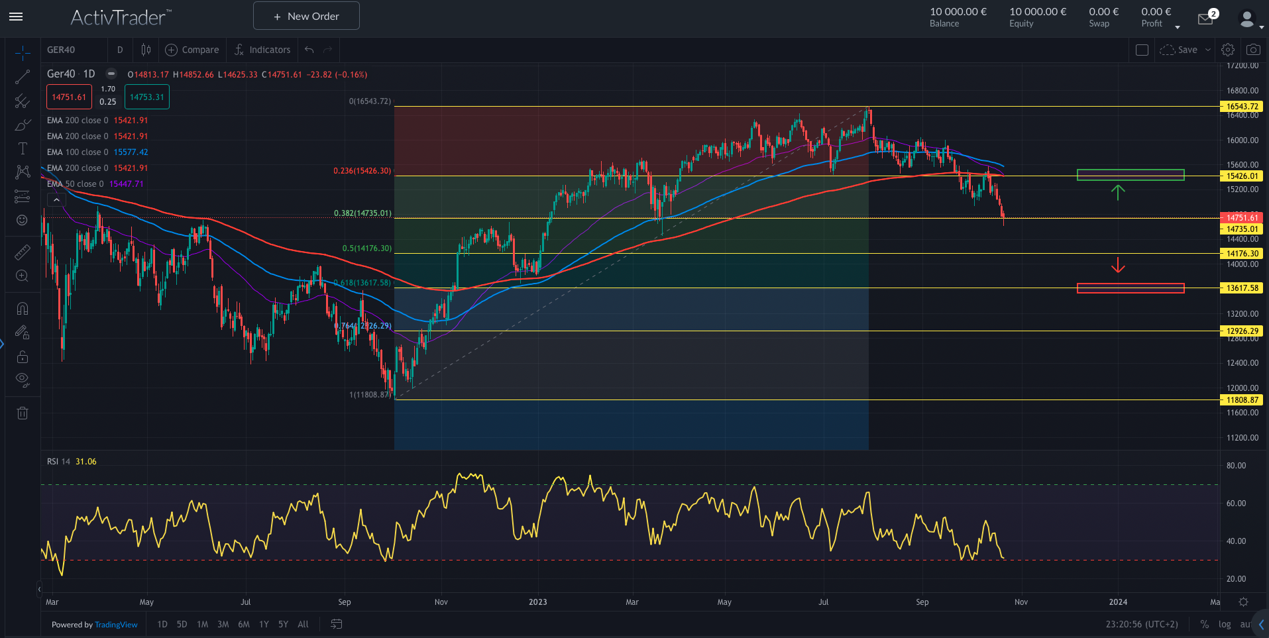Select the 6M timeframe tab
This screenshot has width=1269, height=638.
point(243,624)
